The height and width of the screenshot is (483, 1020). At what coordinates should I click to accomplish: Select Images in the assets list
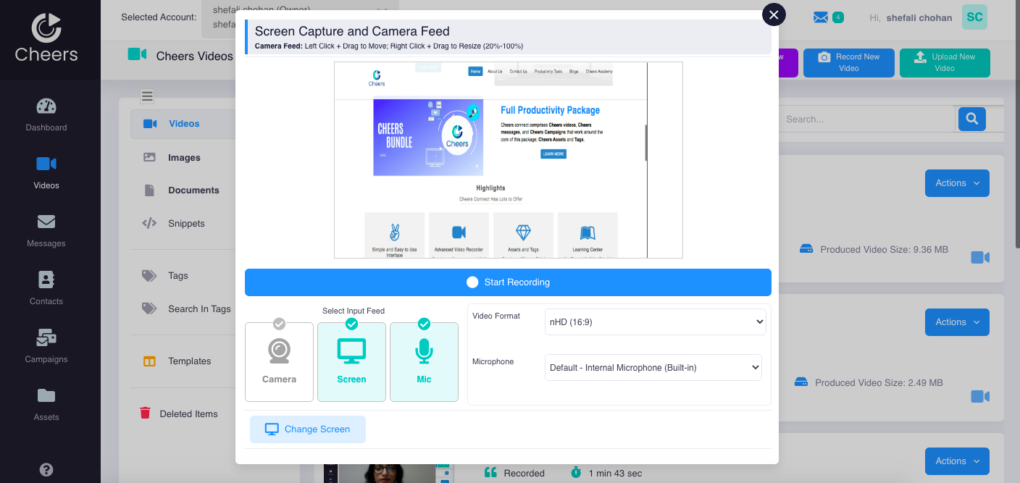pos(183,157)
